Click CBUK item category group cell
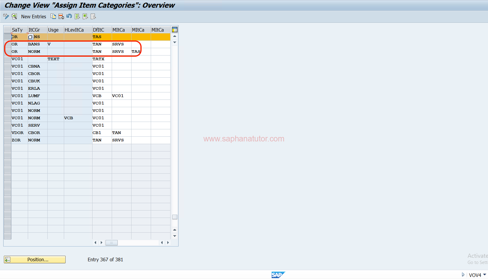This screenshot has width=488, height=279. pos(38,81)
